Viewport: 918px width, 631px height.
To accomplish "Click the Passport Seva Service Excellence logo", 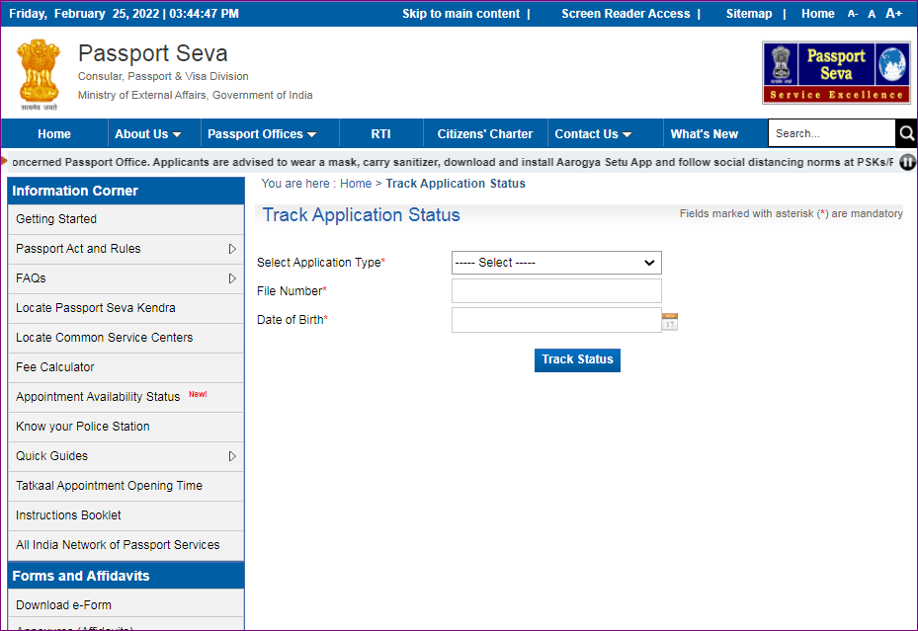I will [836, 72].
